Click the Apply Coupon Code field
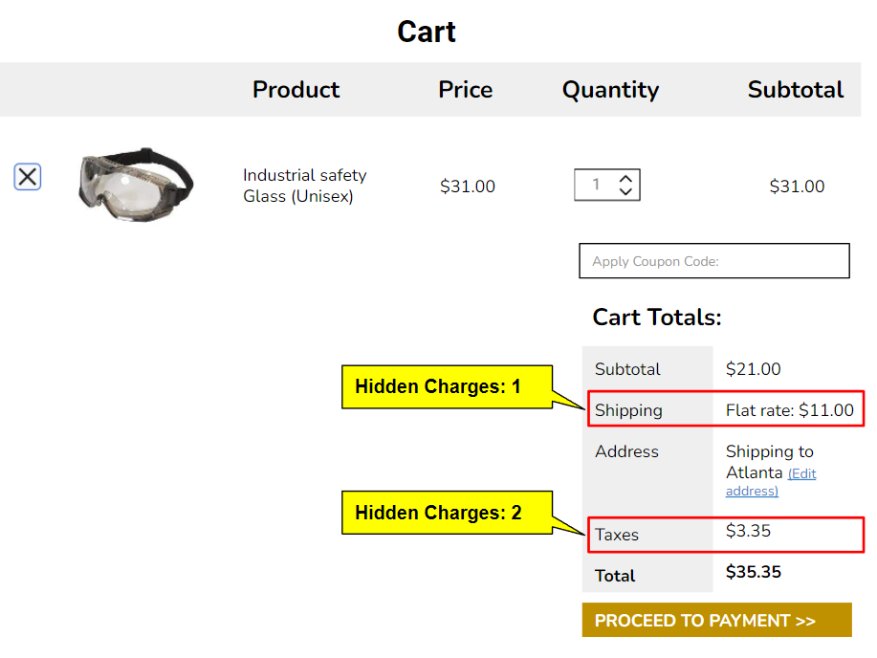The image size is (877, 658). click(713, 260)
